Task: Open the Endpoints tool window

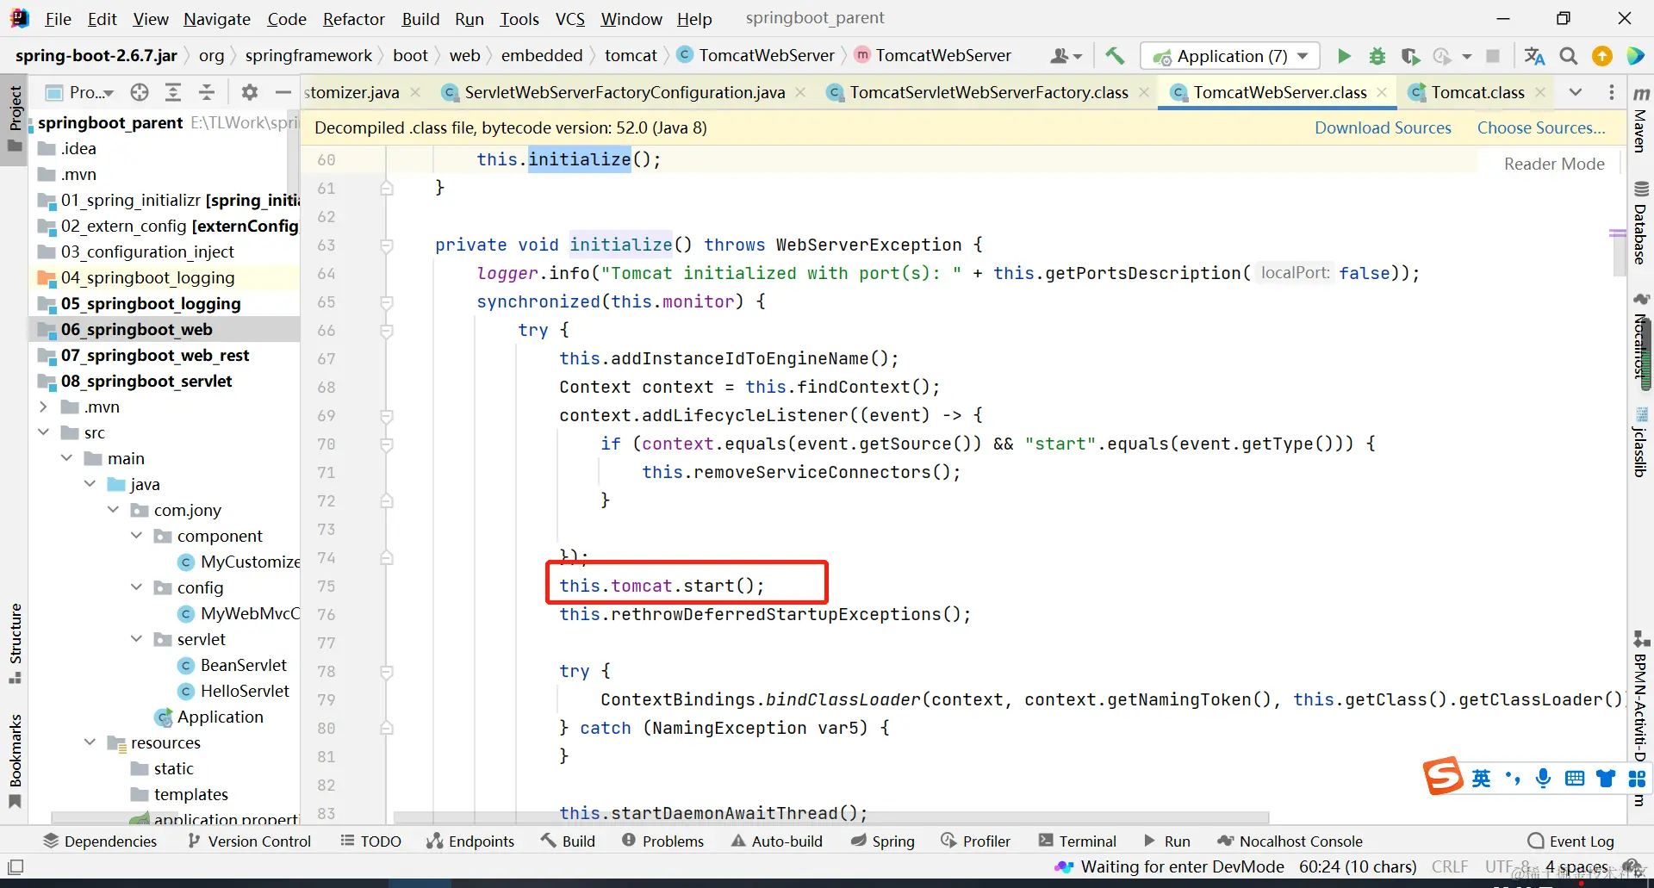Action: (x=470, y=841)
